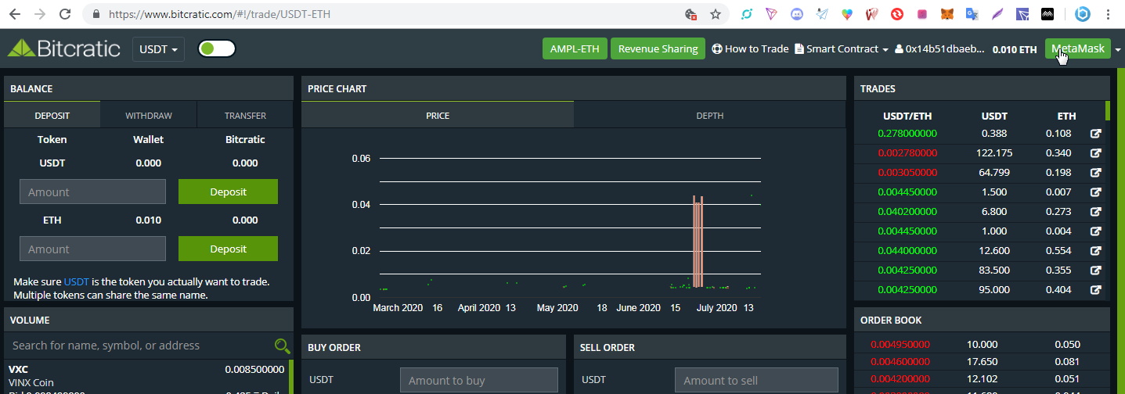
Task: Switch to the Withdraw tab
Action: coord(149,115)
